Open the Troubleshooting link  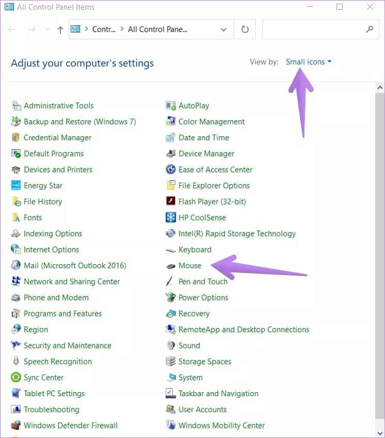point(52,410)
